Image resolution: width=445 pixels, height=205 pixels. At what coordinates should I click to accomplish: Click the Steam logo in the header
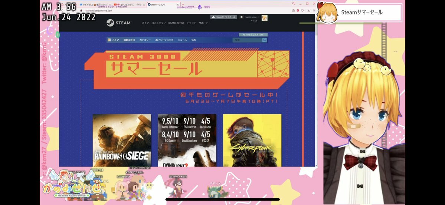tap(119, 23)
